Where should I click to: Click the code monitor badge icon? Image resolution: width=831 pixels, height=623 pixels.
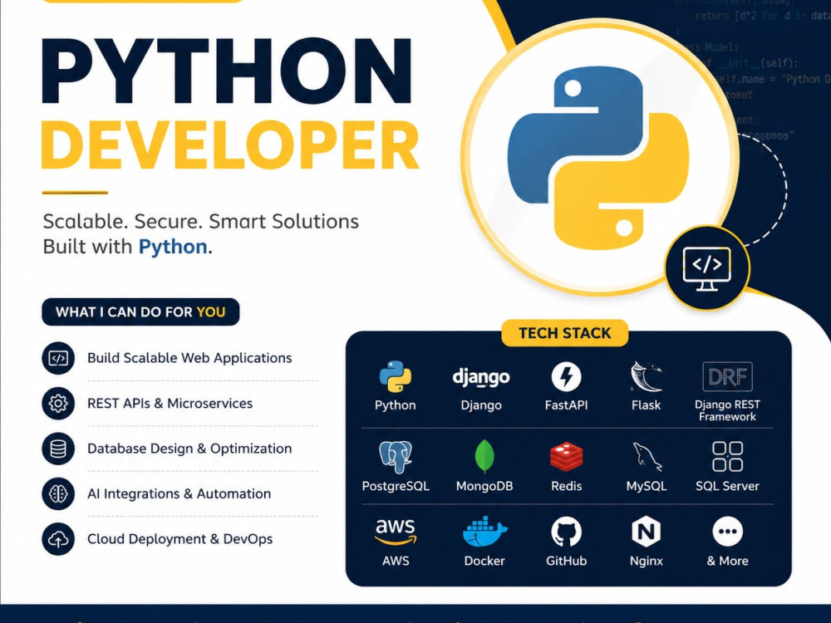pyautogui.click(x=707, y=268)
